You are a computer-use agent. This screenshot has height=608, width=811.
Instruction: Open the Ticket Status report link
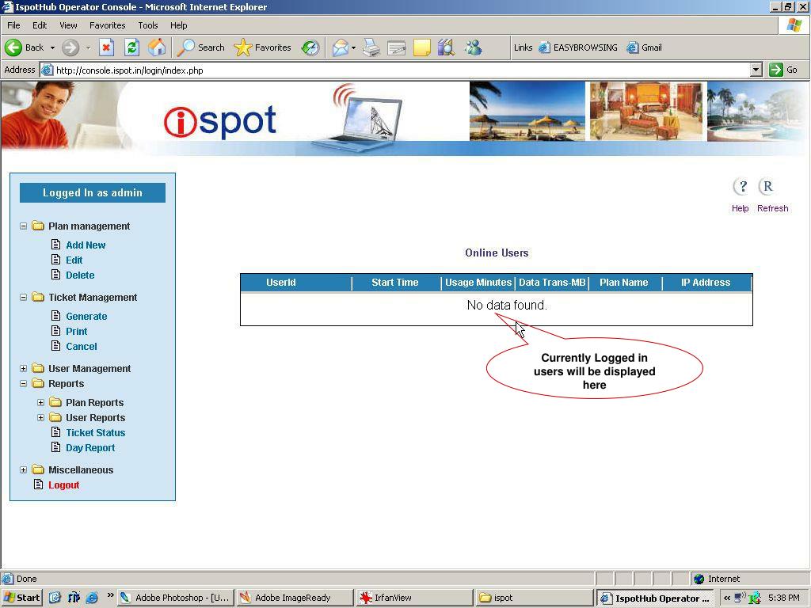pyautogui.click(x=95, y=433)
